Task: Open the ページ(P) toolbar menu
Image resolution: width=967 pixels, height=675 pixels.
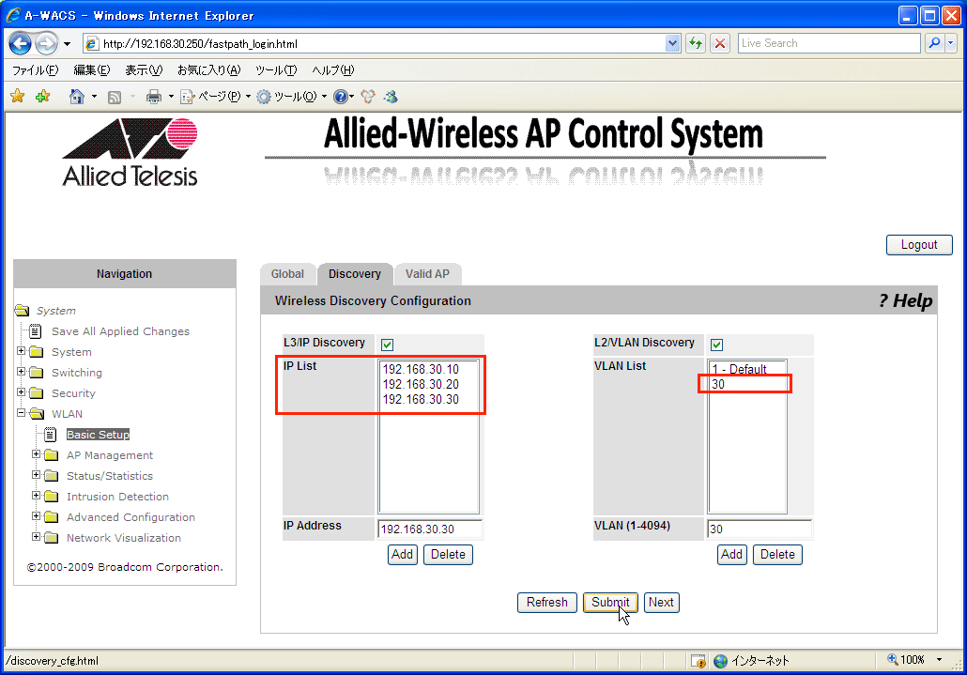Action: [x=215, y=96]
